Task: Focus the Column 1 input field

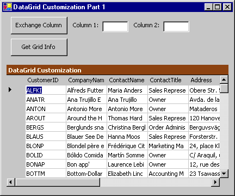Action: point(115,27)
